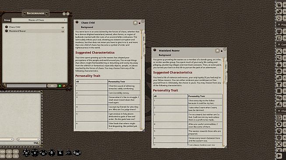Open the Backgrounds sidebar icon under Character
The width and height of the screenshot is (286, 160).
[279, 118]
